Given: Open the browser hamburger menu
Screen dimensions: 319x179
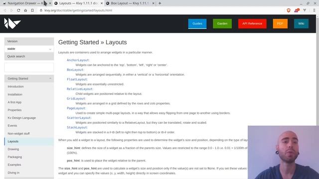Looking at the screenshot, I should pos(314,10).
